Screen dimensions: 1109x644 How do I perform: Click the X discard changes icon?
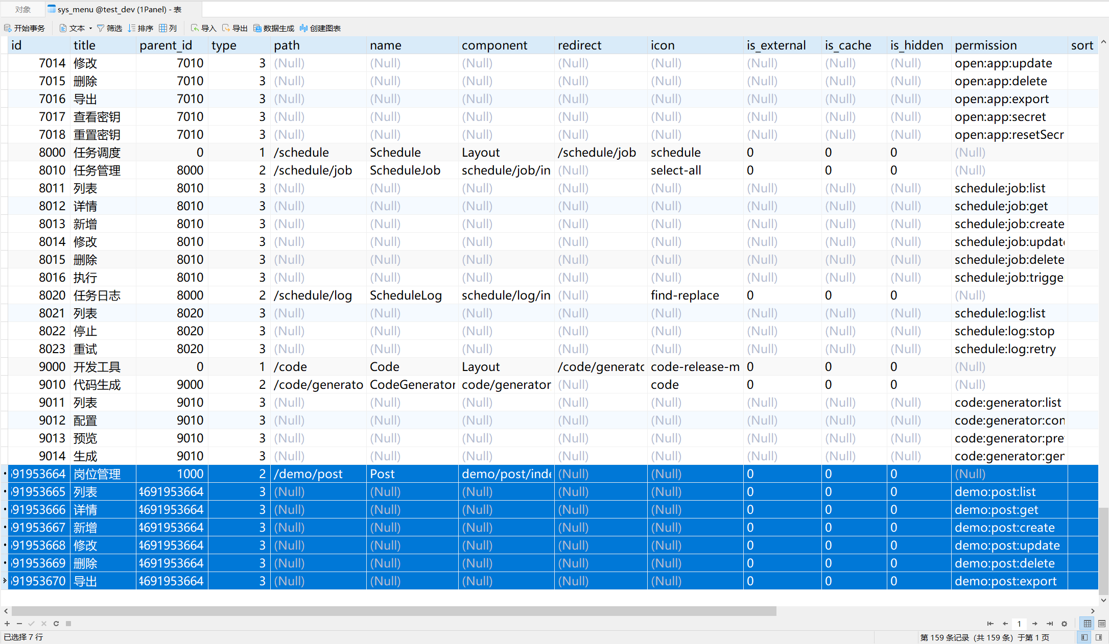44,624
